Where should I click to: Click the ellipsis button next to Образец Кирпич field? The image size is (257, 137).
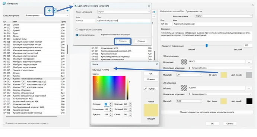pos(249,88)
